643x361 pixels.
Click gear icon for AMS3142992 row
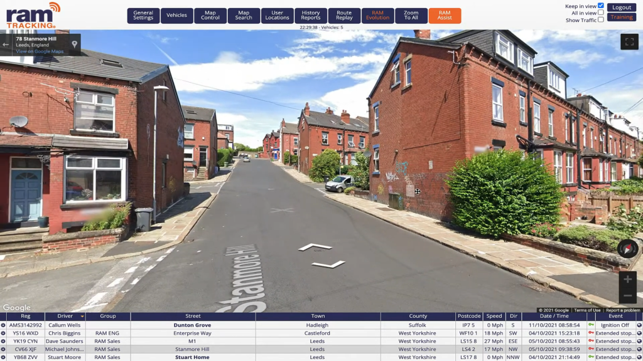tap(3, 325)
